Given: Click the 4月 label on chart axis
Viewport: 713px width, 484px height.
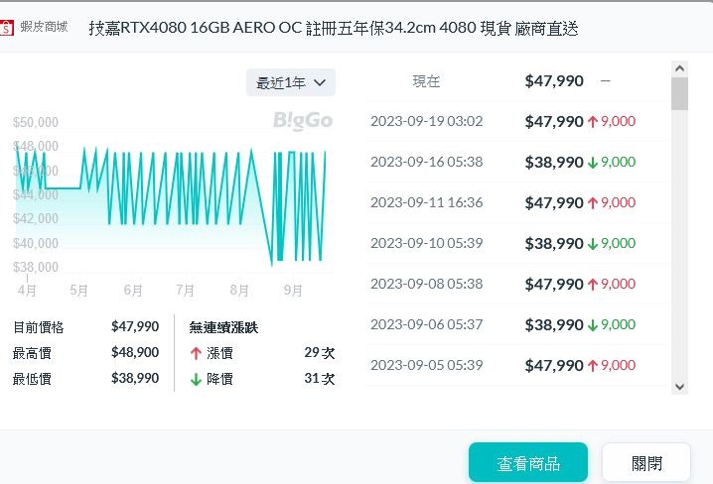Looking at the screenshot, I should coord(27,291).
